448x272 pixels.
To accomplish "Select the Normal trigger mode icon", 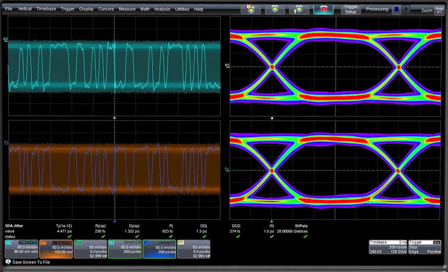I will [x=275, y=9].
